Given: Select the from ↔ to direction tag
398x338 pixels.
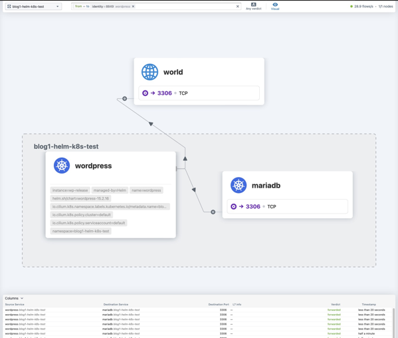Looking at the screenshot, I should 82,7.
